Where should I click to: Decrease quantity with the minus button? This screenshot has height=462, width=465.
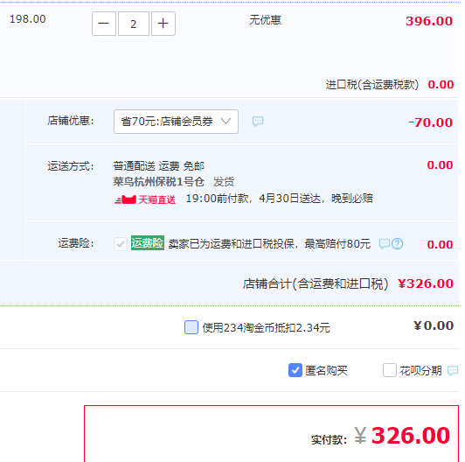[x=104, y=24]
